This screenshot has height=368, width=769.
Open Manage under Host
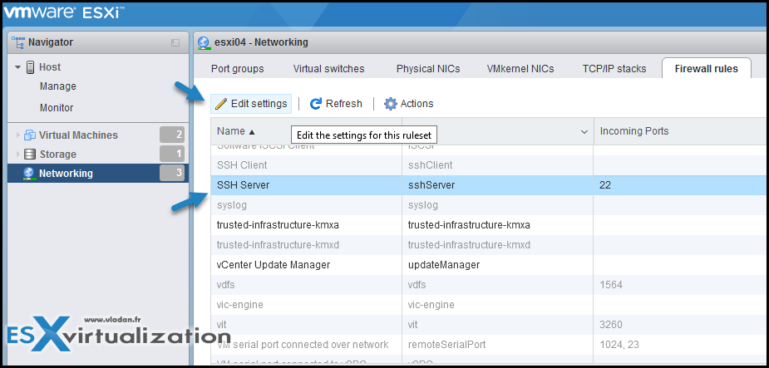point(58,86)
